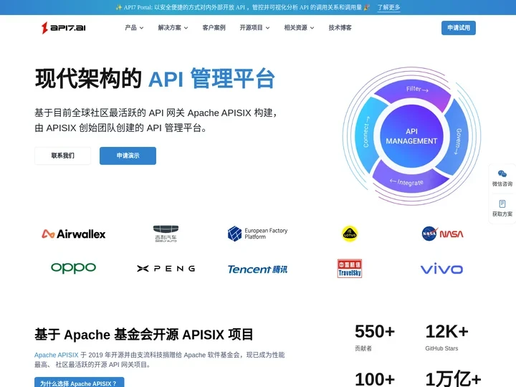This screenshot has width=516, height=387.
Task: Click the 获取方案 label in the sidebar
Action: coord(502,214)
